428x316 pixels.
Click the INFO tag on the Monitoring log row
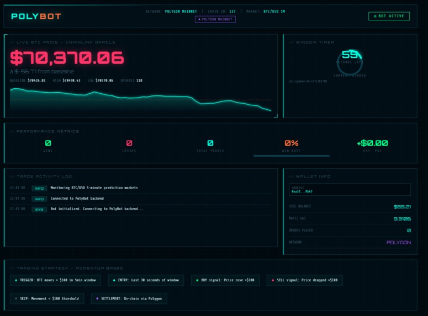tap(39, 189)
